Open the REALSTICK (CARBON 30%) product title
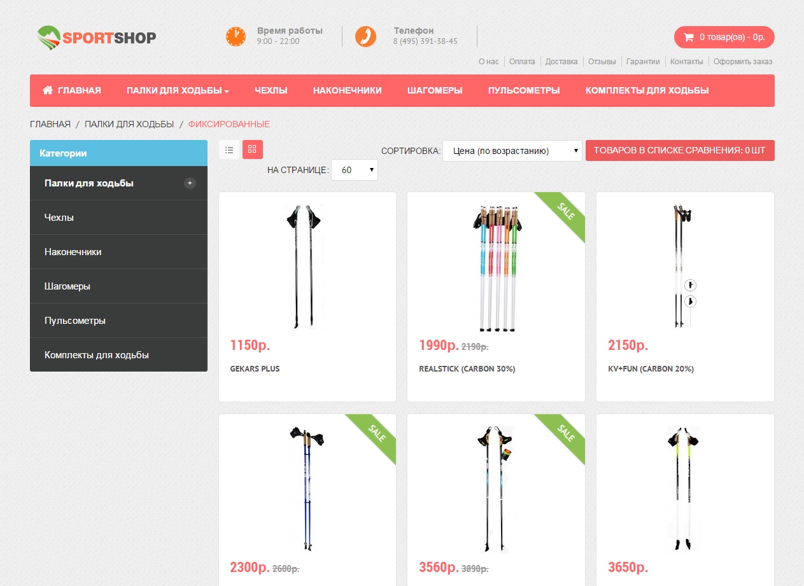This screenshot has width=804, height=586. tap(467, 369)
